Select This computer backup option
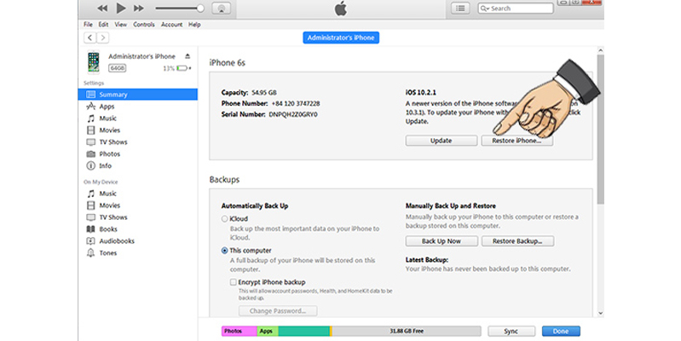681x341 pixels. click(225, 251)
